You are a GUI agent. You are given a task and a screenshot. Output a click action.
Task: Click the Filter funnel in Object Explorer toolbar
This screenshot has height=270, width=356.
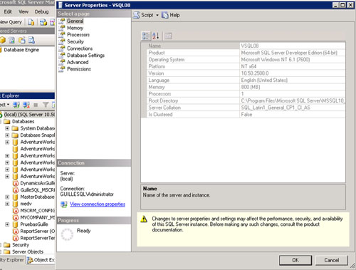(x=46, y=105)
